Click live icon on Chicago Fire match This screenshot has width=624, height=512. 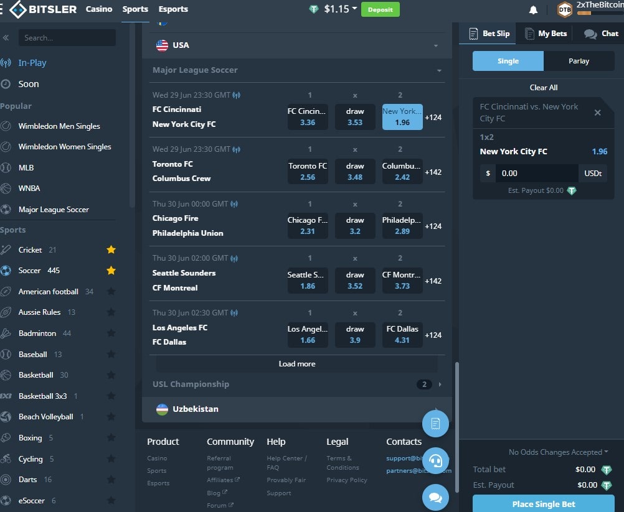[234, 204]
